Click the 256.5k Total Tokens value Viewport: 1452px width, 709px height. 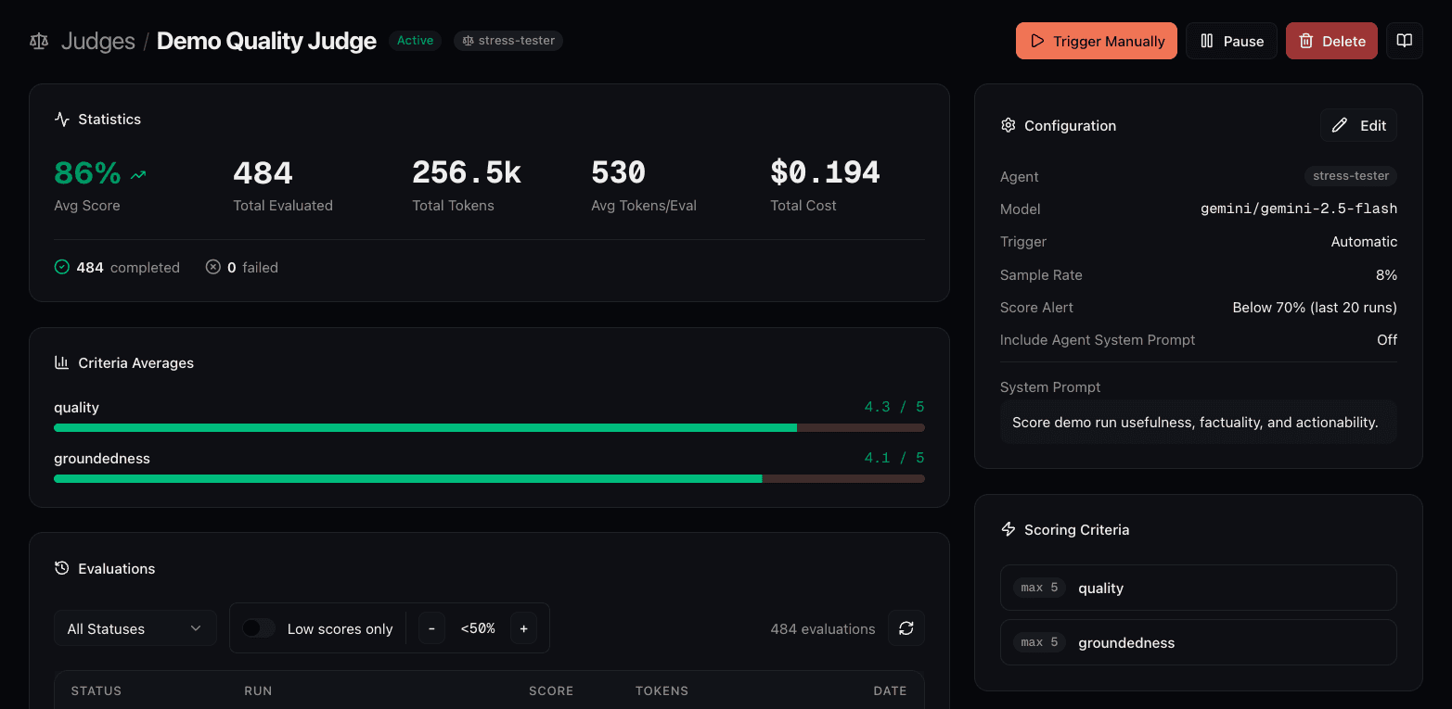(x=467, y=172)
